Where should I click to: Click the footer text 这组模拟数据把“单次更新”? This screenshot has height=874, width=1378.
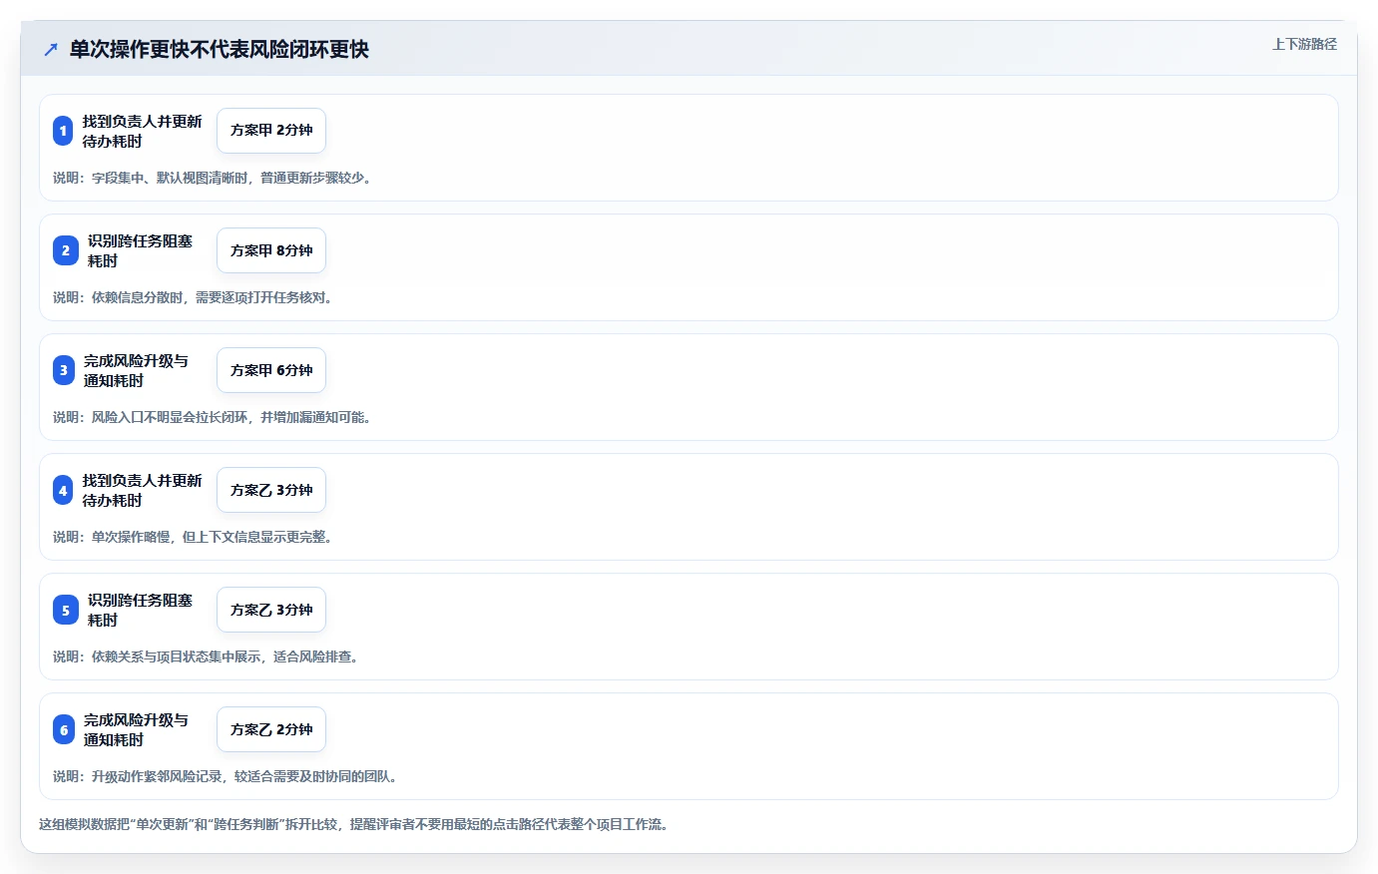[115, 824]
